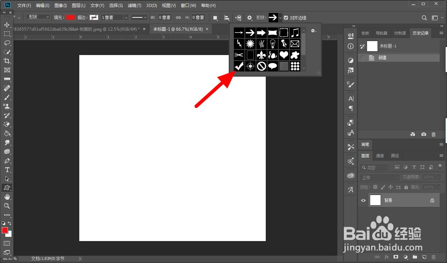Add a layer mask button
The height and width of the screenshot is (263, 447).
point(396,257)
